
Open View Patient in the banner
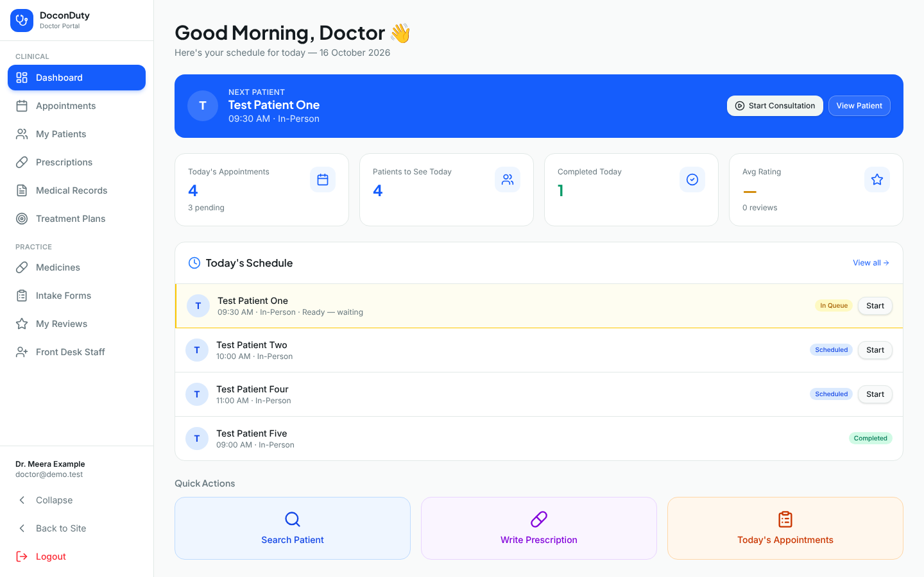click(859, 106)
